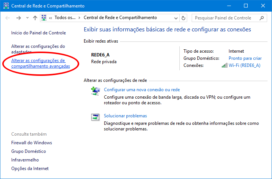The height and width of the screenshot is (179, 272).
Task: Click the Wi-Fi signal strength icon
Action: tap(224, 65)
